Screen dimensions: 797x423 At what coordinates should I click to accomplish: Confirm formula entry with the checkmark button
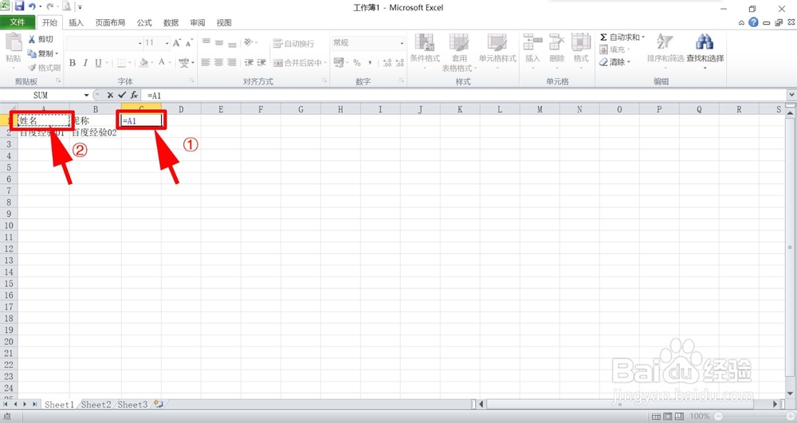[x=122, y=95]
